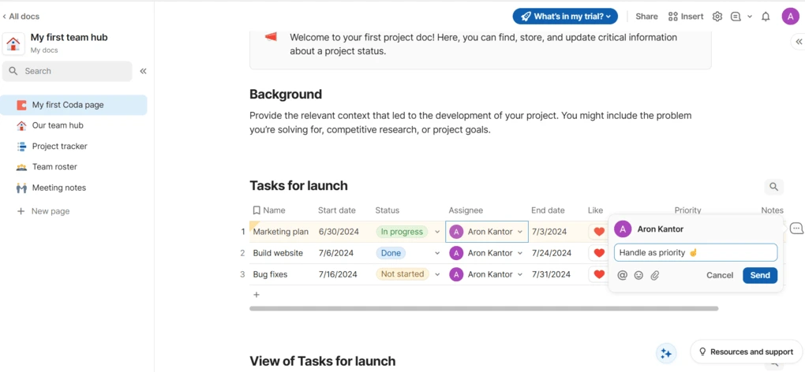805x372 pixels.
Task: Select end date 7/31/2024
Action: 551,274
